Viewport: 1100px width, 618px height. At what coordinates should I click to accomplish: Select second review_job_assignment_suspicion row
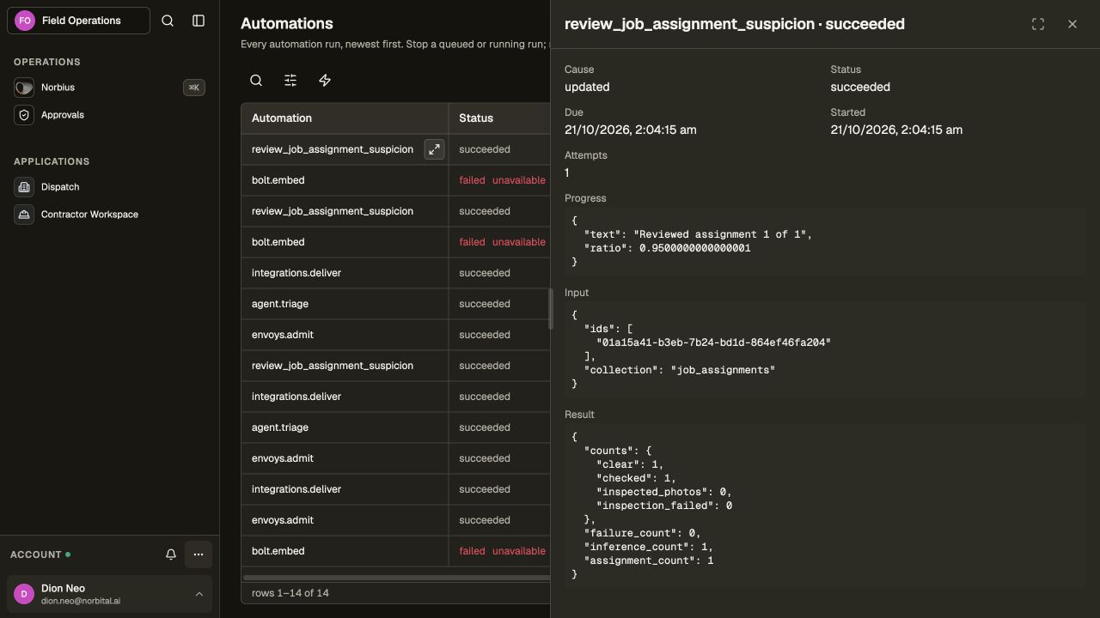(x=395, y=211)
